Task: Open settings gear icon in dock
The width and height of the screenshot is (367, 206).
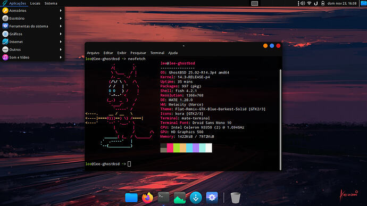Action: (x=212, y=197)
